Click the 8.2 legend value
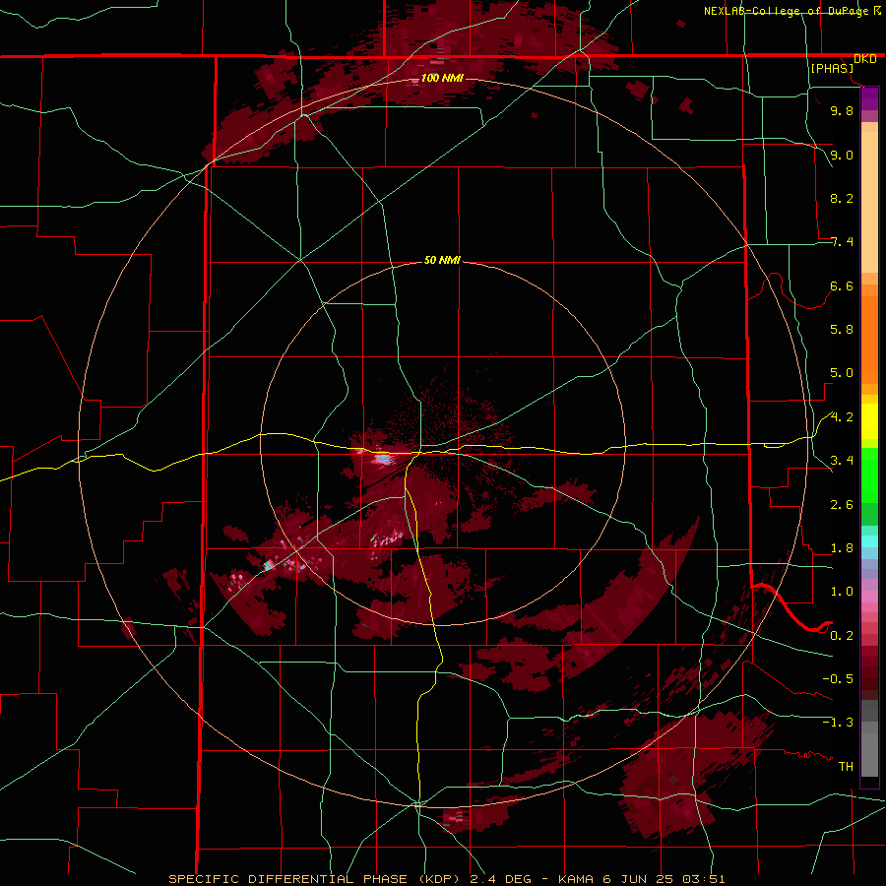Screen dimensions: 886x886 pos(842,198)
